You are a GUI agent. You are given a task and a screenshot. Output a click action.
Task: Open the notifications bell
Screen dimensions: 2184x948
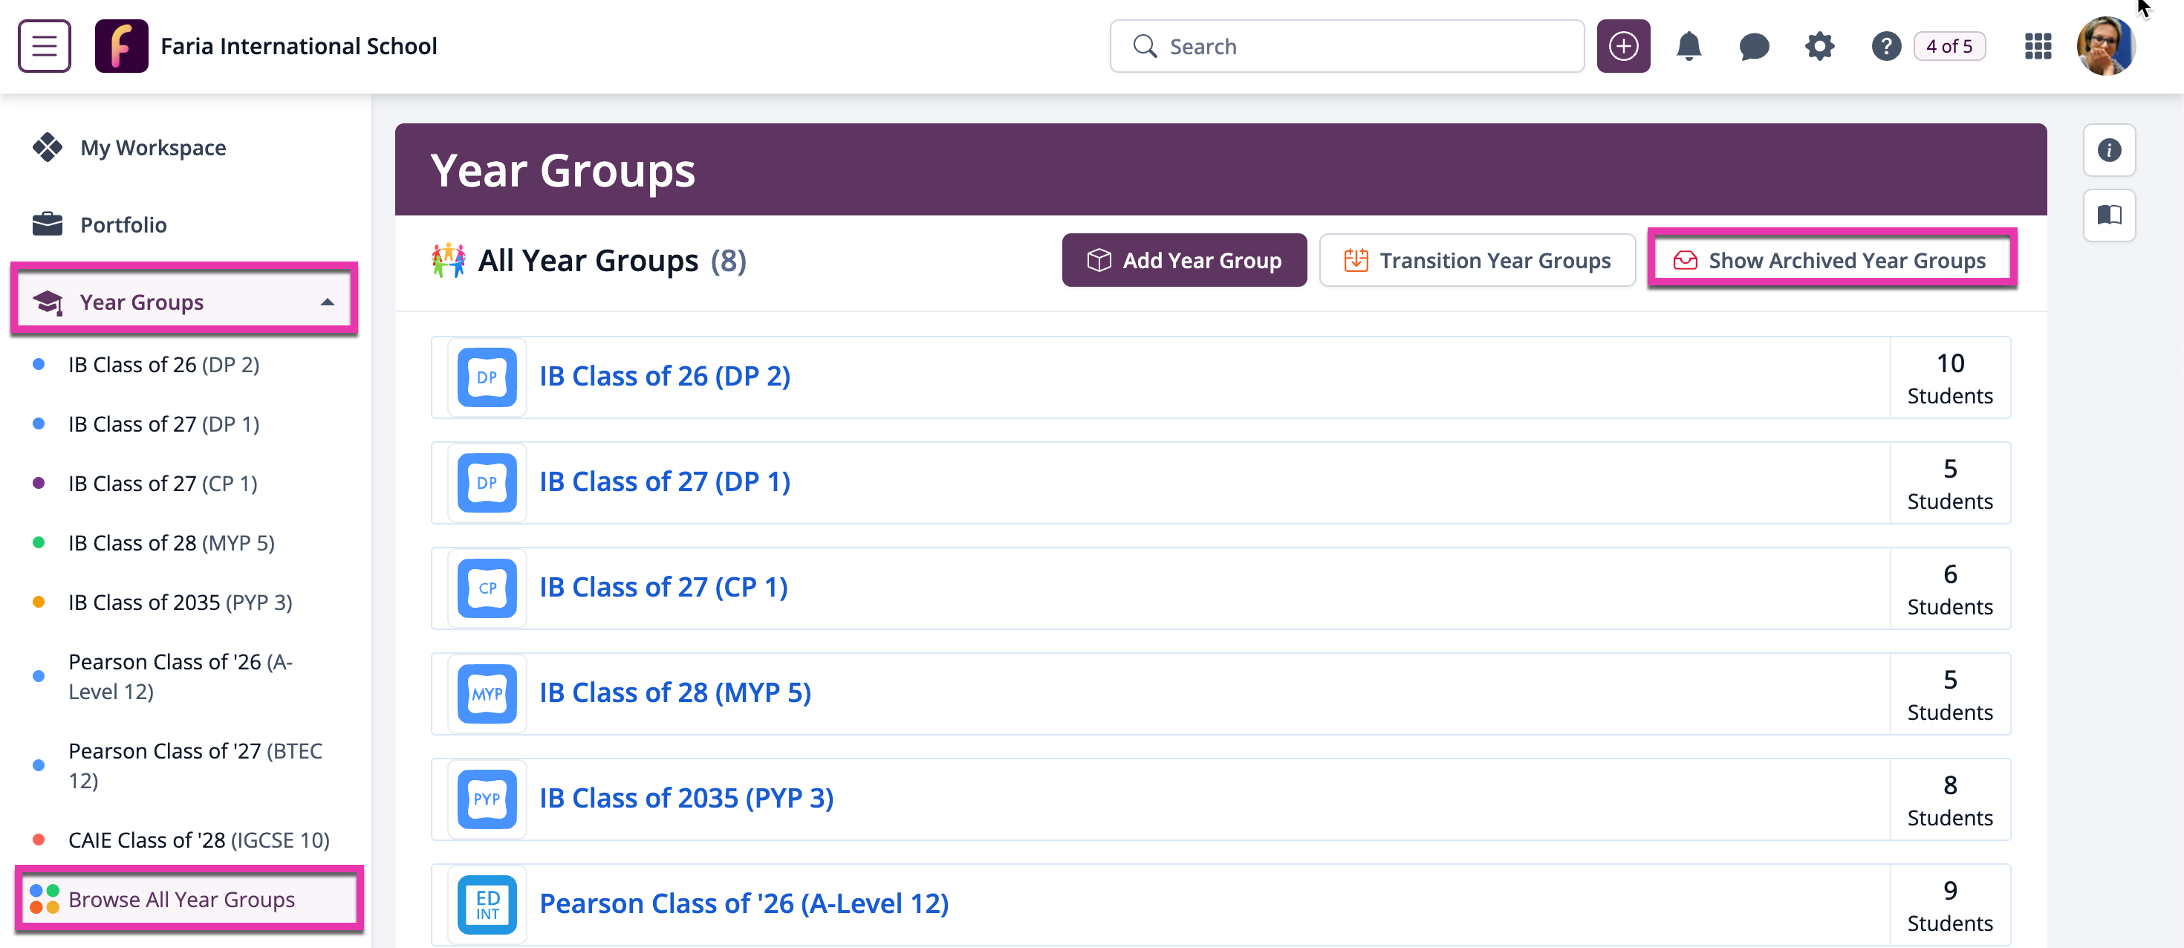click(x=1688, y=46)
